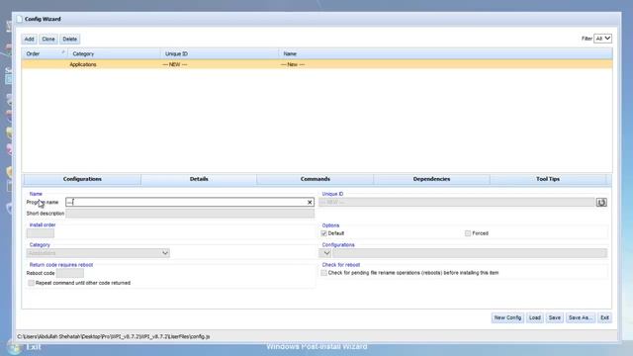Select the Applications row in the list
633x356 pixels.
(316, 64)
